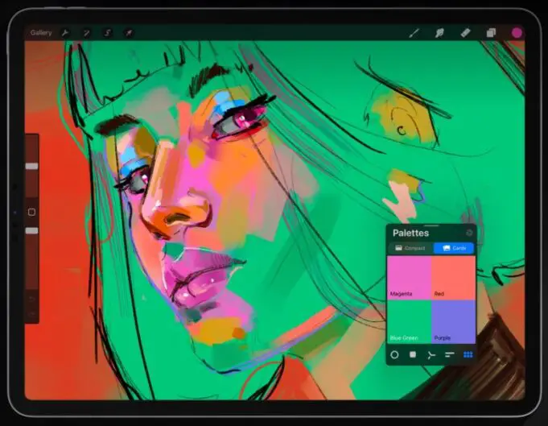
Task: Click the brush size slider handle
Action: pos(32,166)
